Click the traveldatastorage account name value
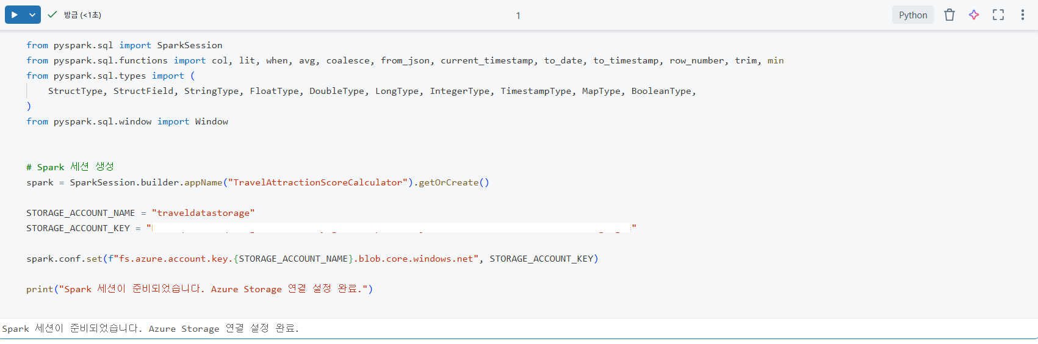This screenshot has height=344, width=1038. click(x=203, y=213)
